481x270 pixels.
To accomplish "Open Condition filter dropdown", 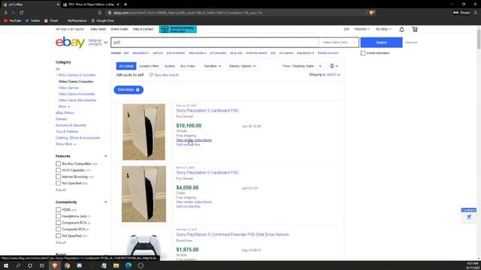I will (x=212, y=66).
